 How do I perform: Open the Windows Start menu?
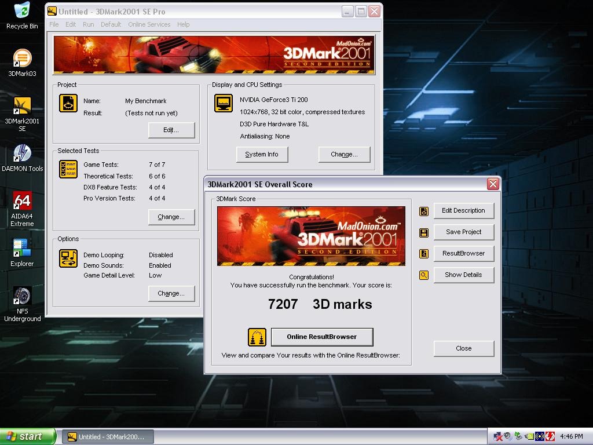point(28,437)
